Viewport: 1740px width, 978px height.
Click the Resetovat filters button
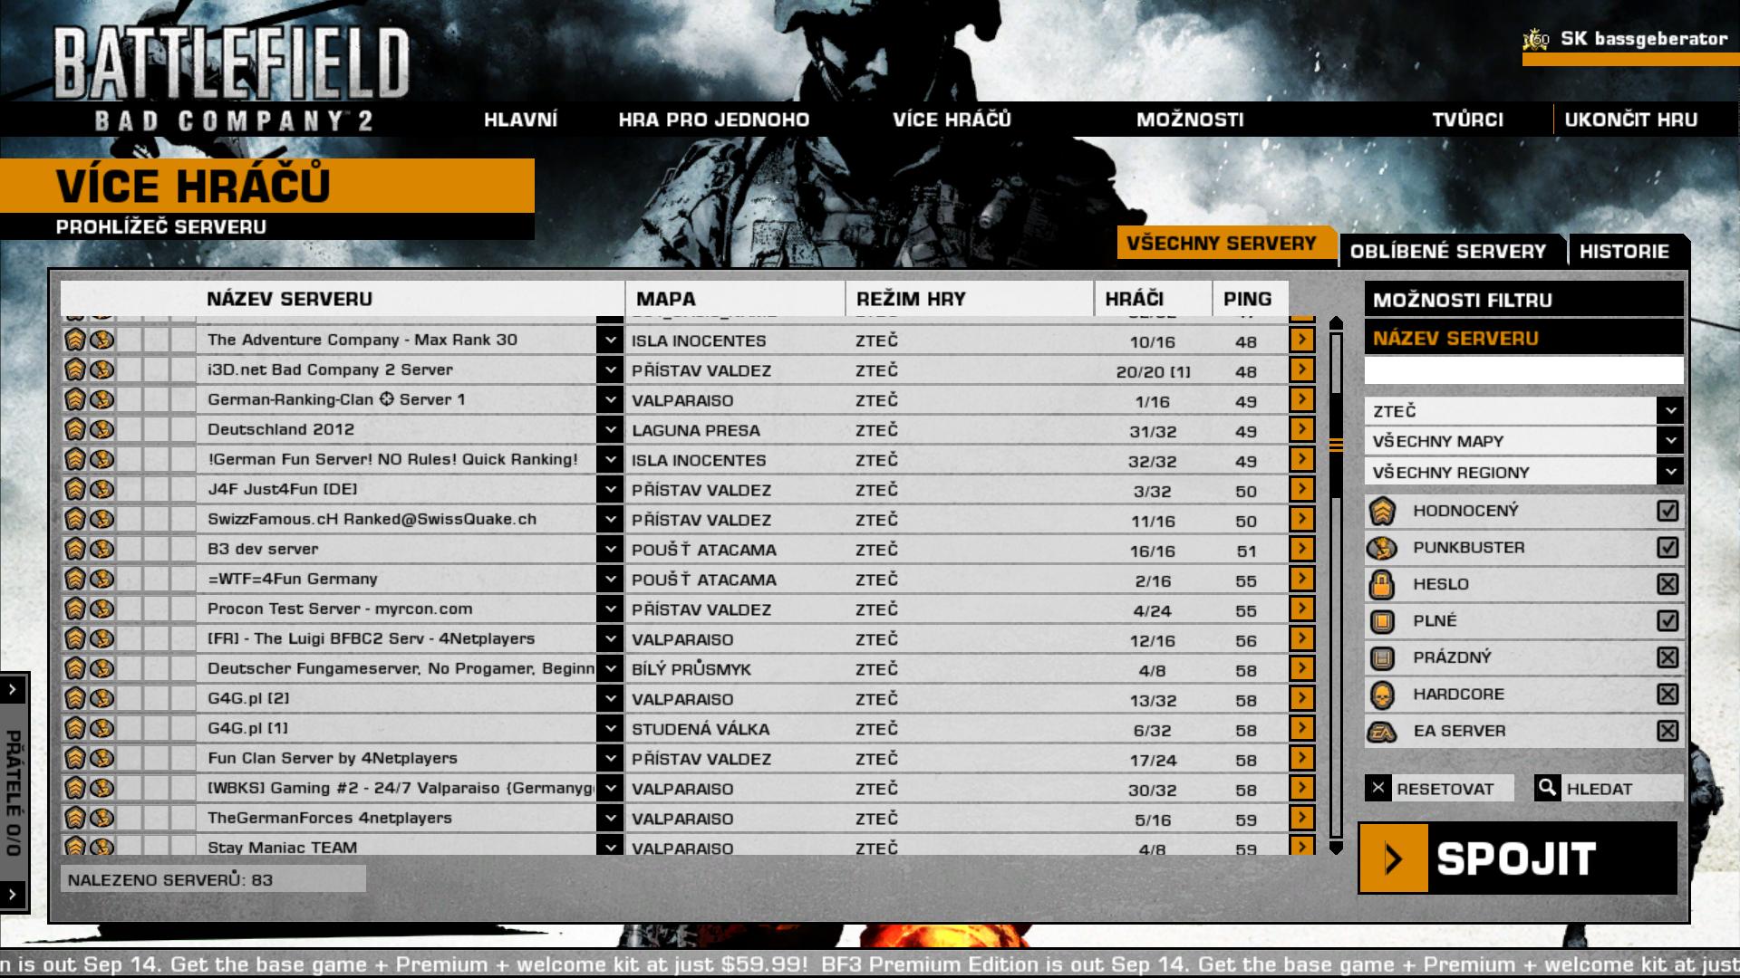pyautogui.click(x=1439, y=788)
